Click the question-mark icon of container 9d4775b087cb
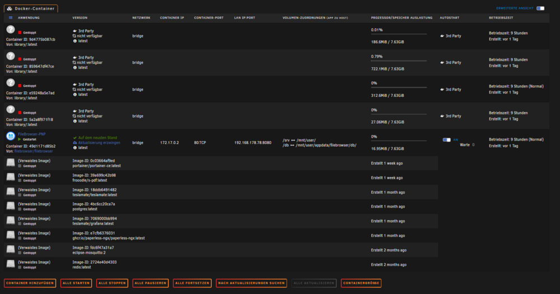The image size is (560, 294). [x=11, y=30]
